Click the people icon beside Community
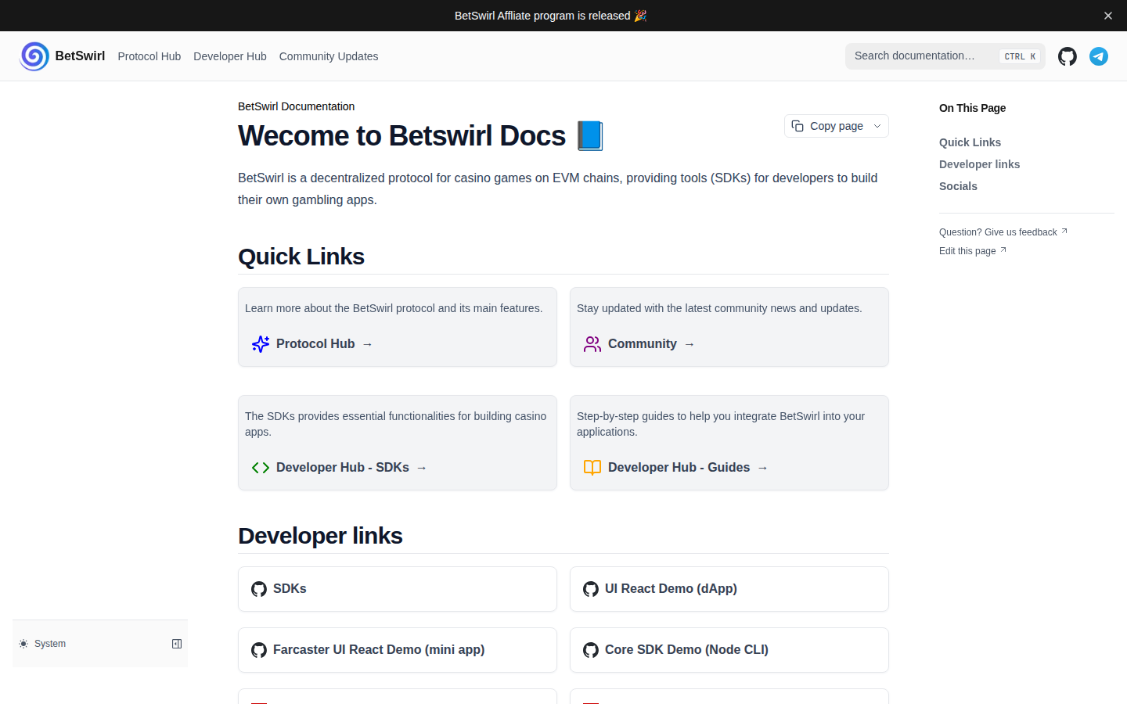1127x704 pixels. (592, 344)
